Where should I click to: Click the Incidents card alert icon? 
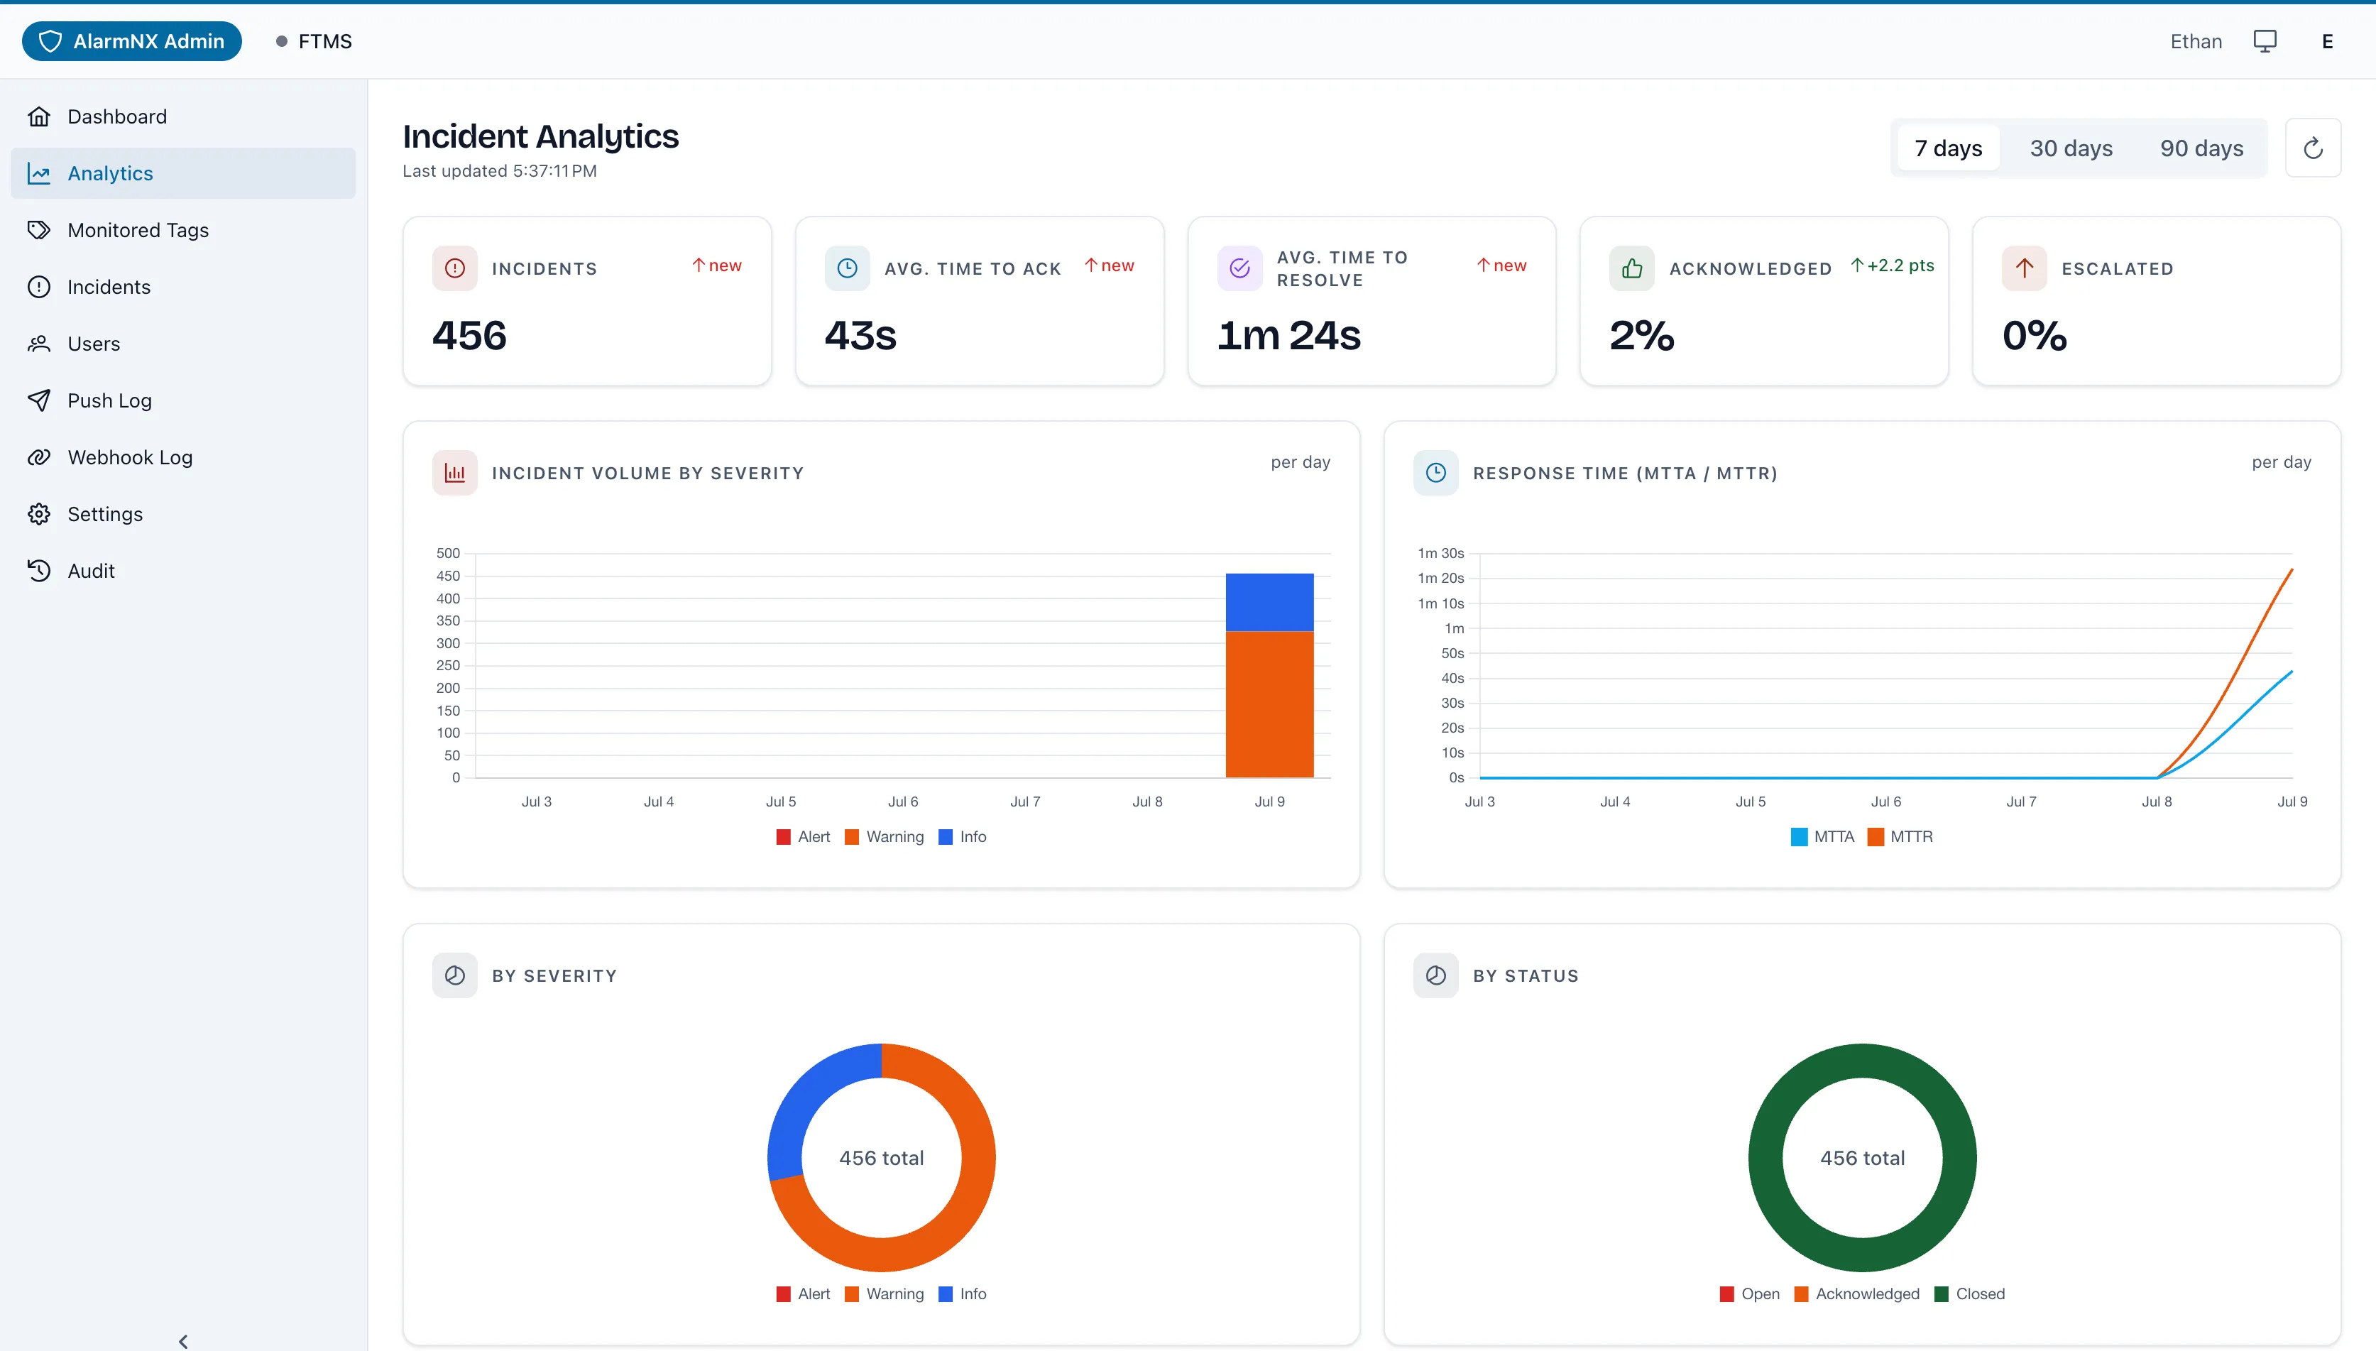tap(454, 268)
